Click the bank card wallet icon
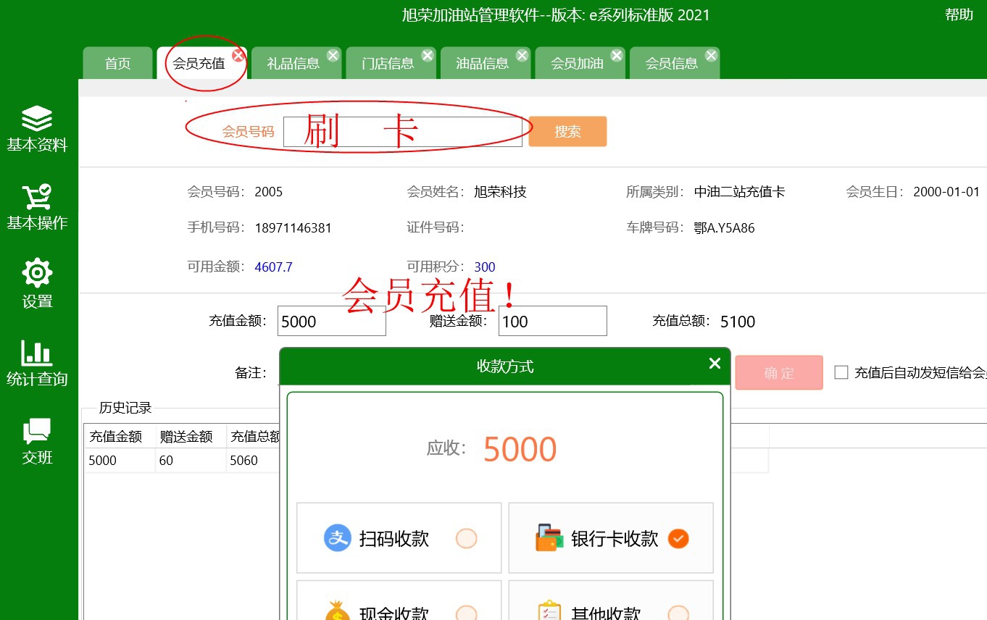987x620 pixels. coord(549,538)
